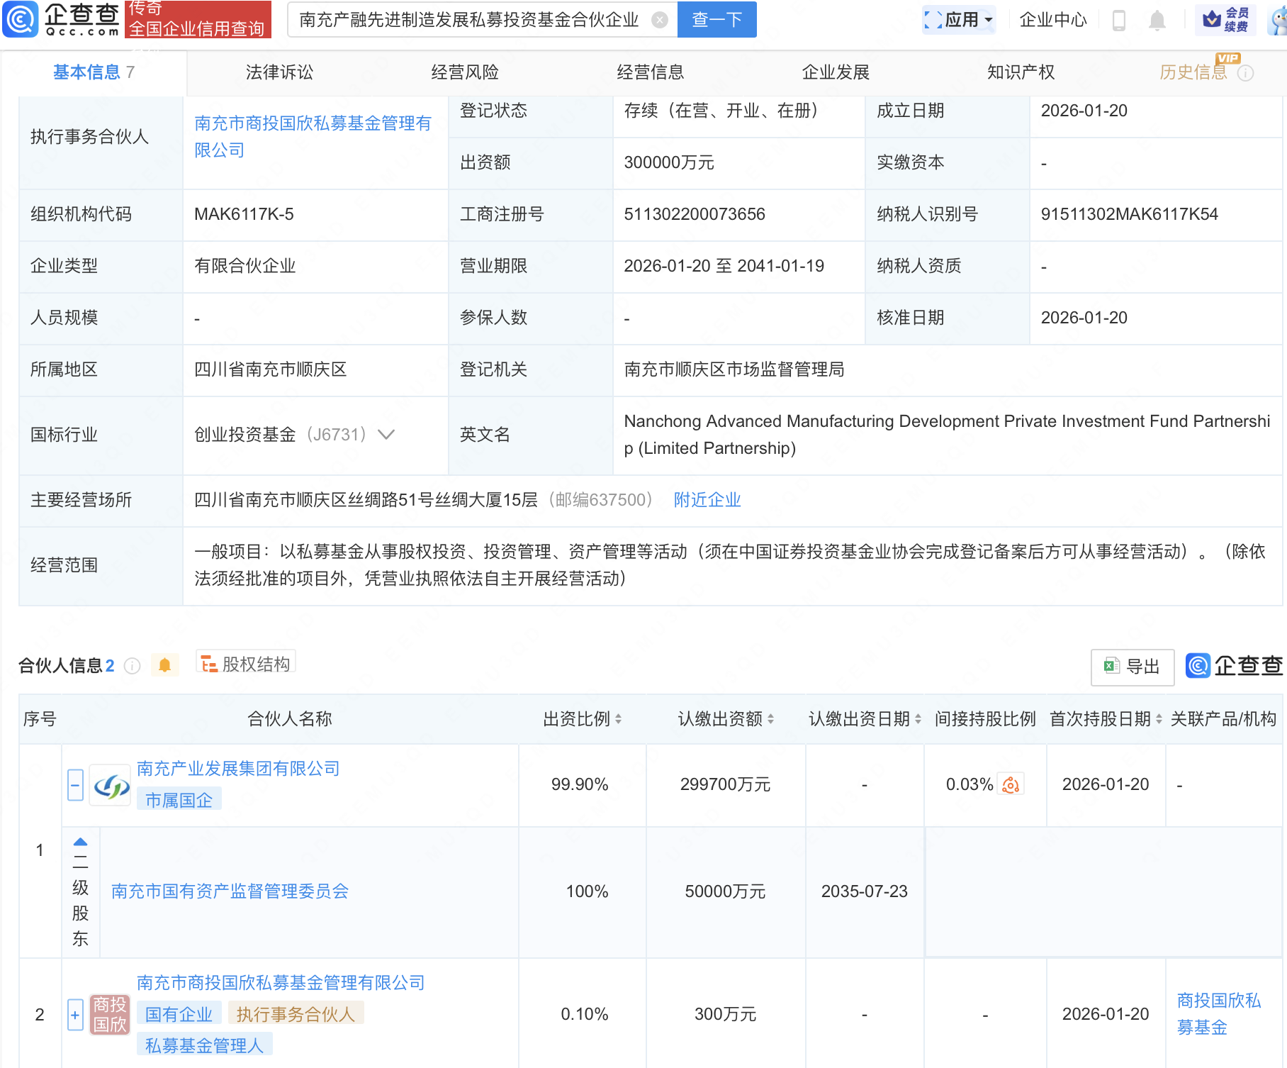Click info icon beside 合伙人信息
The image size is (1287, 1068).
point(132,666)
